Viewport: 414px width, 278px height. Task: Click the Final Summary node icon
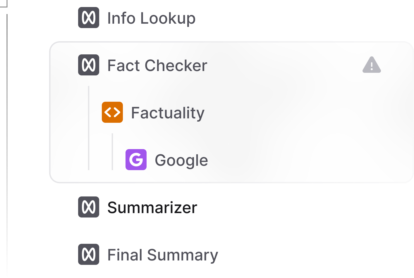pos(89,254)
